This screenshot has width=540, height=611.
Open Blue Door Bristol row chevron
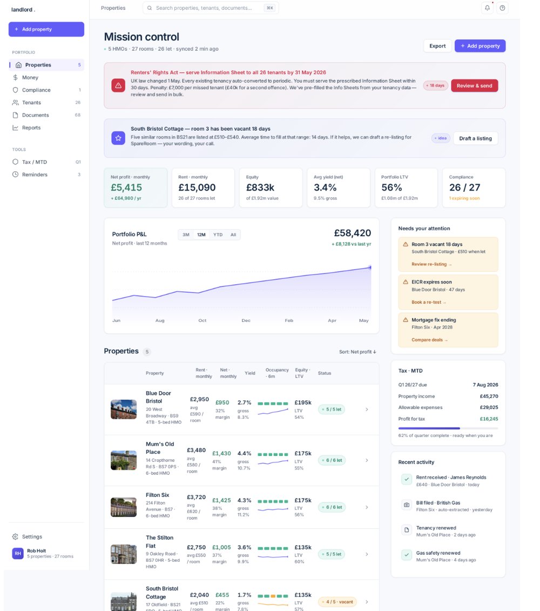[x=367, y=409]
